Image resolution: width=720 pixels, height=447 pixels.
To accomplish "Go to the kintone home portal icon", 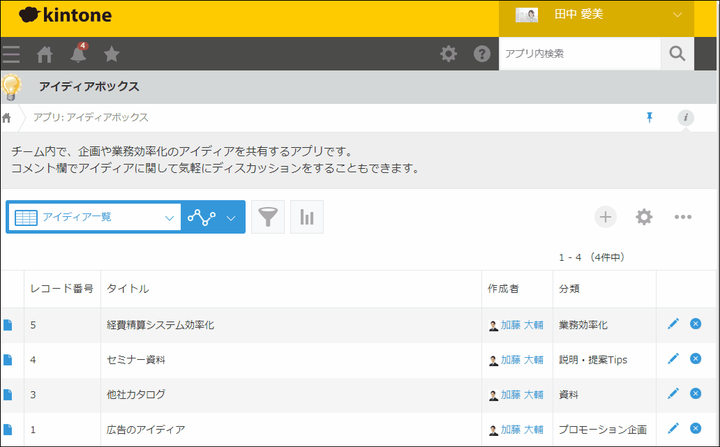I will coord(46,54).
